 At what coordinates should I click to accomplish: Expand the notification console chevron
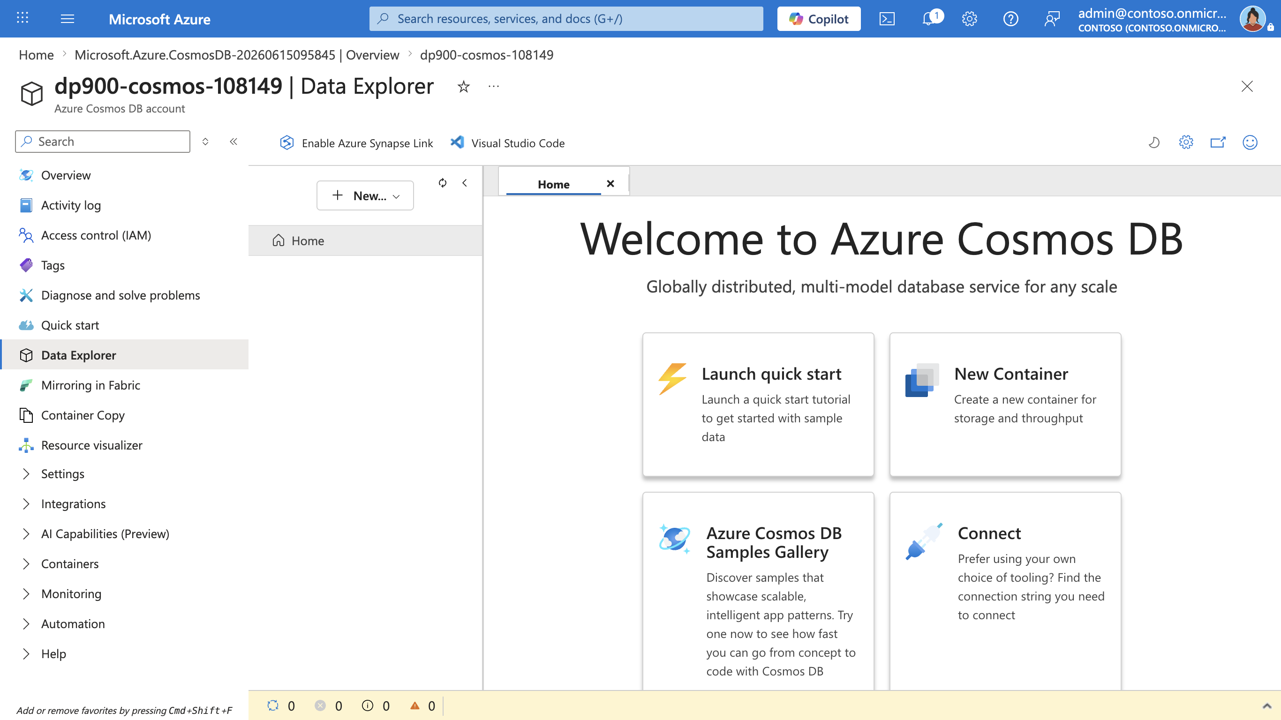[x=1266, y=705]
